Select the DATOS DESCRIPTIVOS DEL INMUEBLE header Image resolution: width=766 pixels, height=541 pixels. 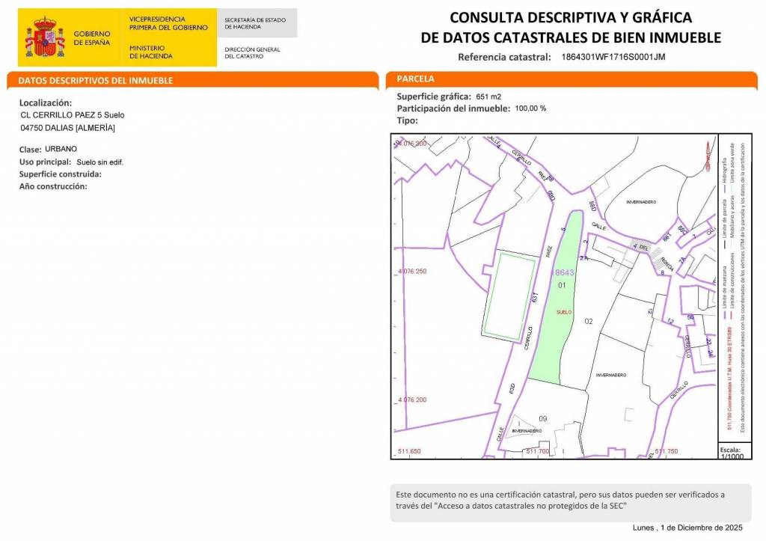[96, 80]
